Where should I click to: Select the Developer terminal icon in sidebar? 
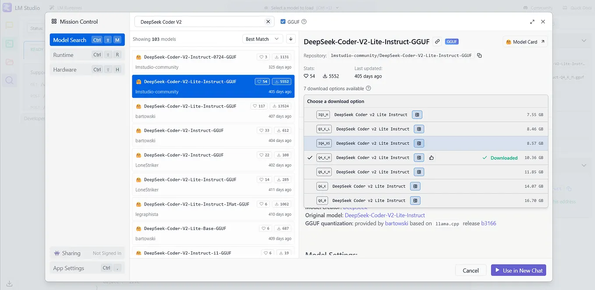10,43
